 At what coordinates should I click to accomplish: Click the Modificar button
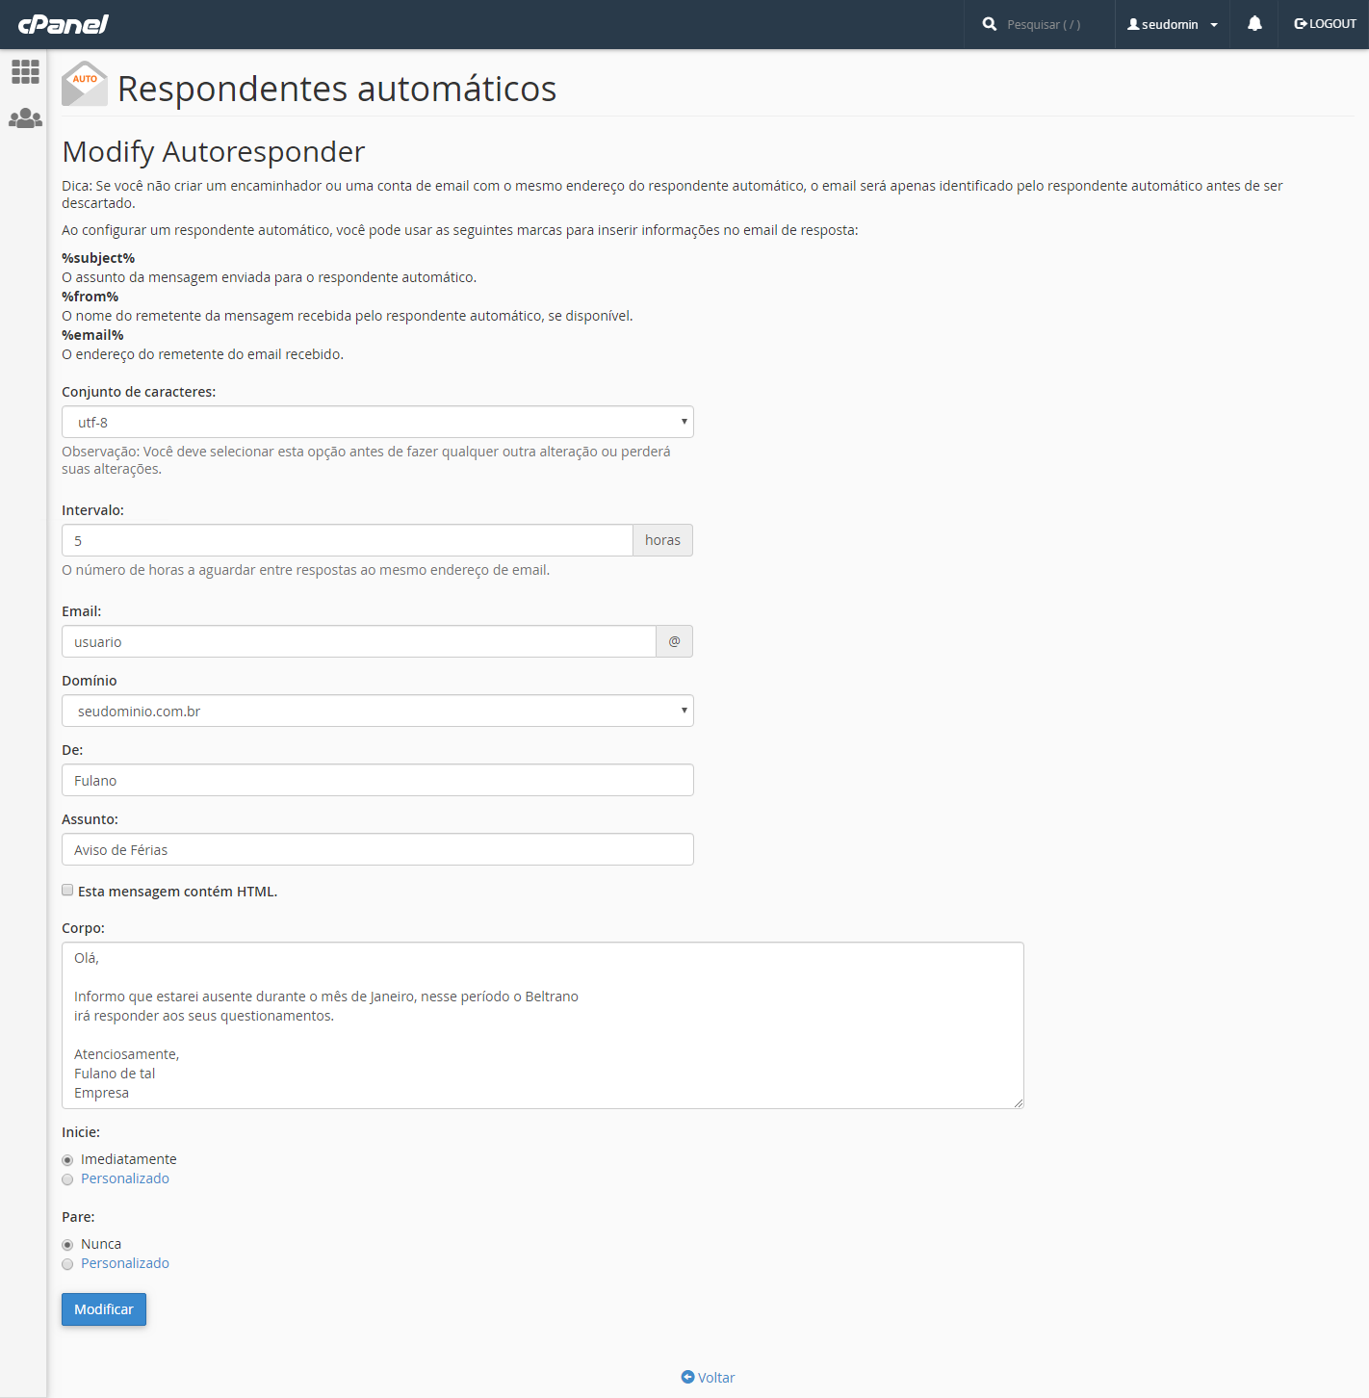pos(104,1309)
